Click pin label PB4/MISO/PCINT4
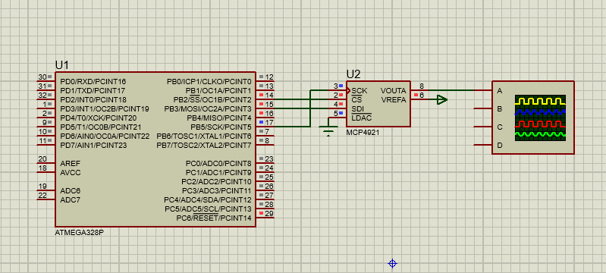The width and height of the screenshot is (606, 273). pos(219,118)
